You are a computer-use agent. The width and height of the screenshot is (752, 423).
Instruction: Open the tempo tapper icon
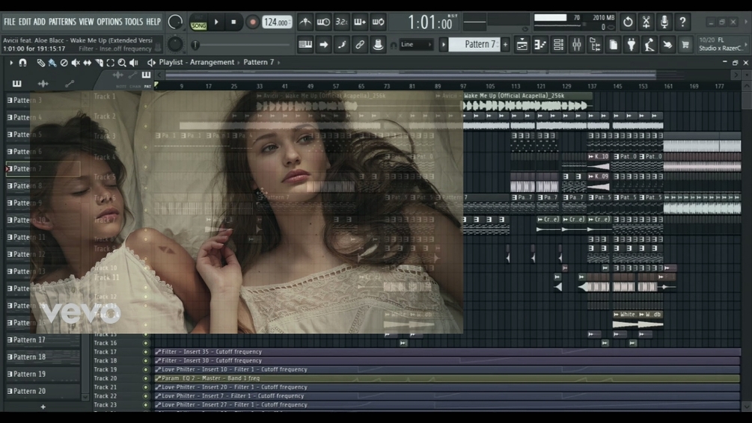[649, 45]
